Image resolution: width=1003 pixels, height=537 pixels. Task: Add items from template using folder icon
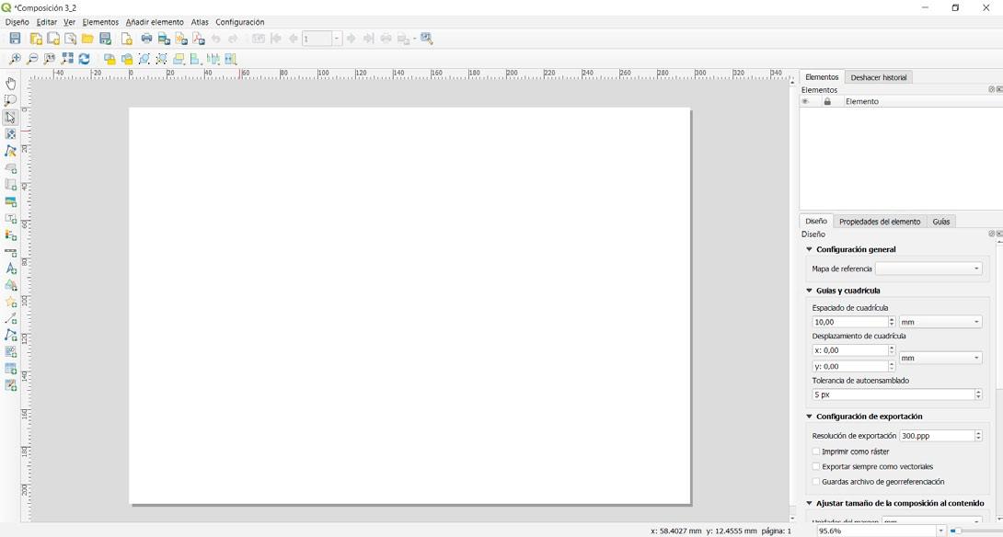[x=87, y=39]
